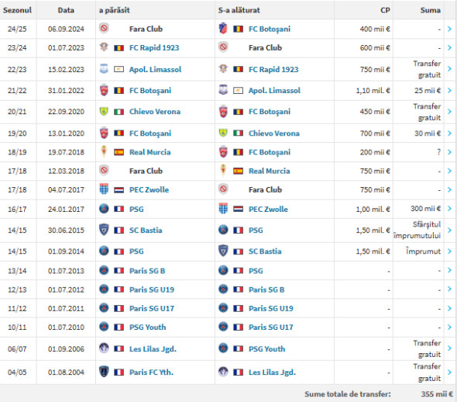Open PEC Zwolle link in joined column
457x402 pixels.
[x=268, y=209]
